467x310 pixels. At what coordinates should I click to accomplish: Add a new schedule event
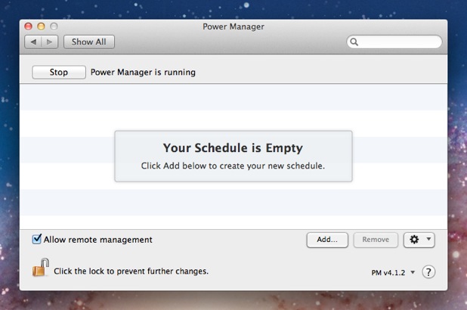tap(327, 240)
